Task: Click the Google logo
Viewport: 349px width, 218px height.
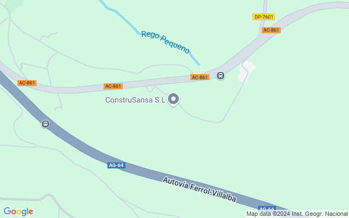Action: tap(19, 211)
